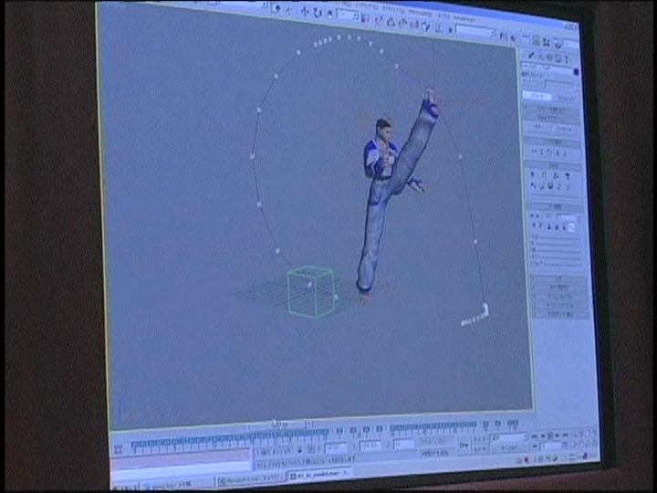Screen dimensions: 657x493
Task: Select the Move tool in top toolbar
Action: point(304,11)
